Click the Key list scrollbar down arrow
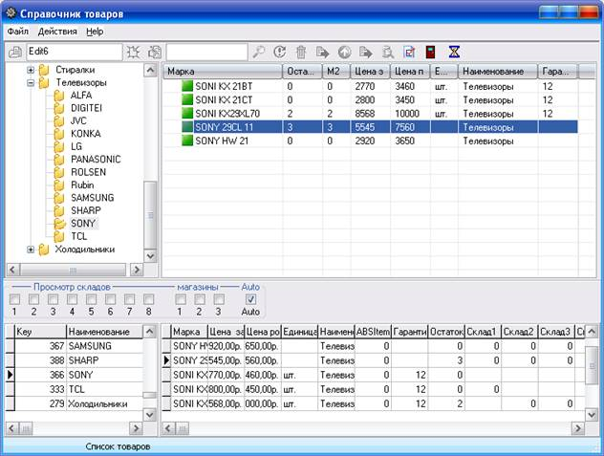The width and height of the screenshot is (604, 456). tap(149, 415)
